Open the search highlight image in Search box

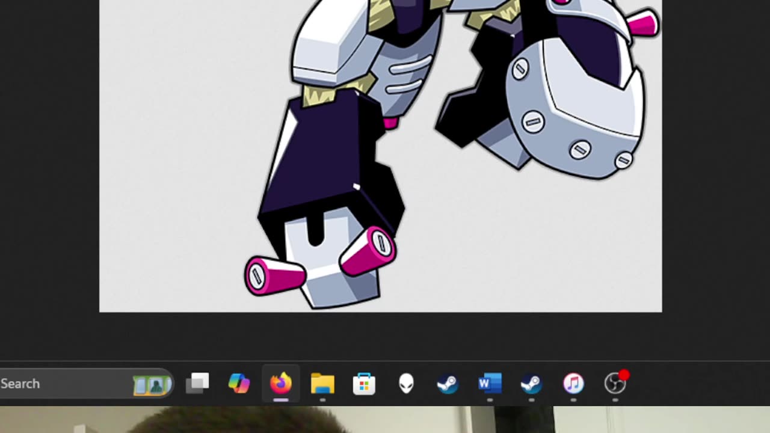point(152,384)
